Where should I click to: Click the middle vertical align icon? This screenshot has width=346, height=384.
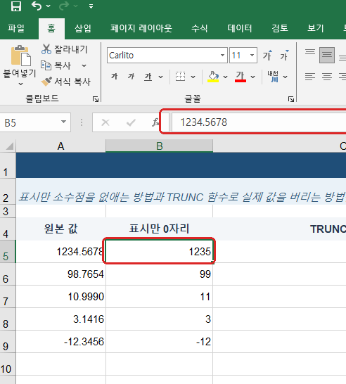point(327,55)
